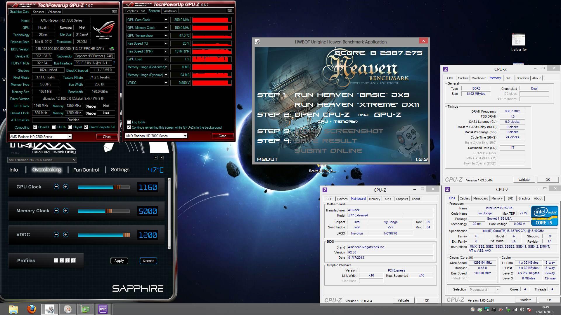561x315 pixels.
Task: Select TriXX profile slot 3
Action: pos(67,260)
